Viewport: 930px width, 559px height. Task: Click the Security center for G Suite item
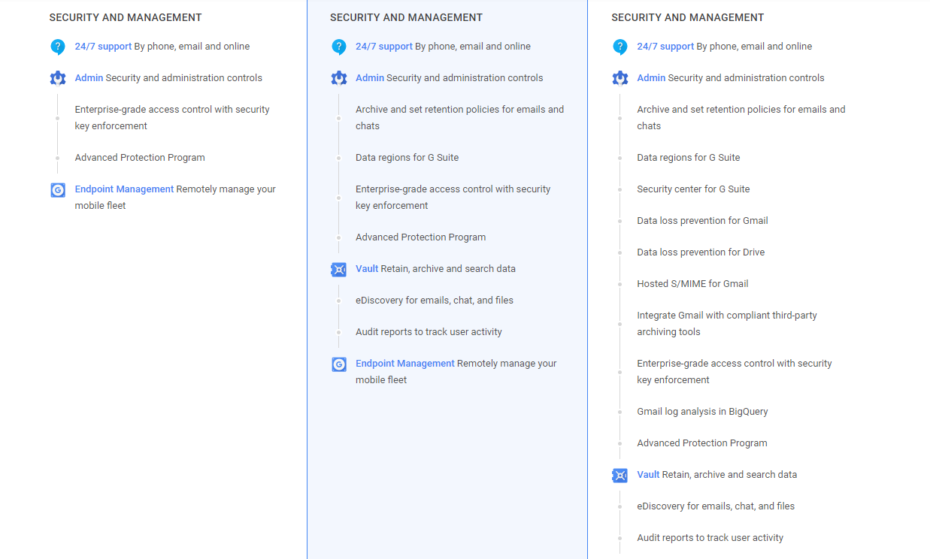(693, 189)
